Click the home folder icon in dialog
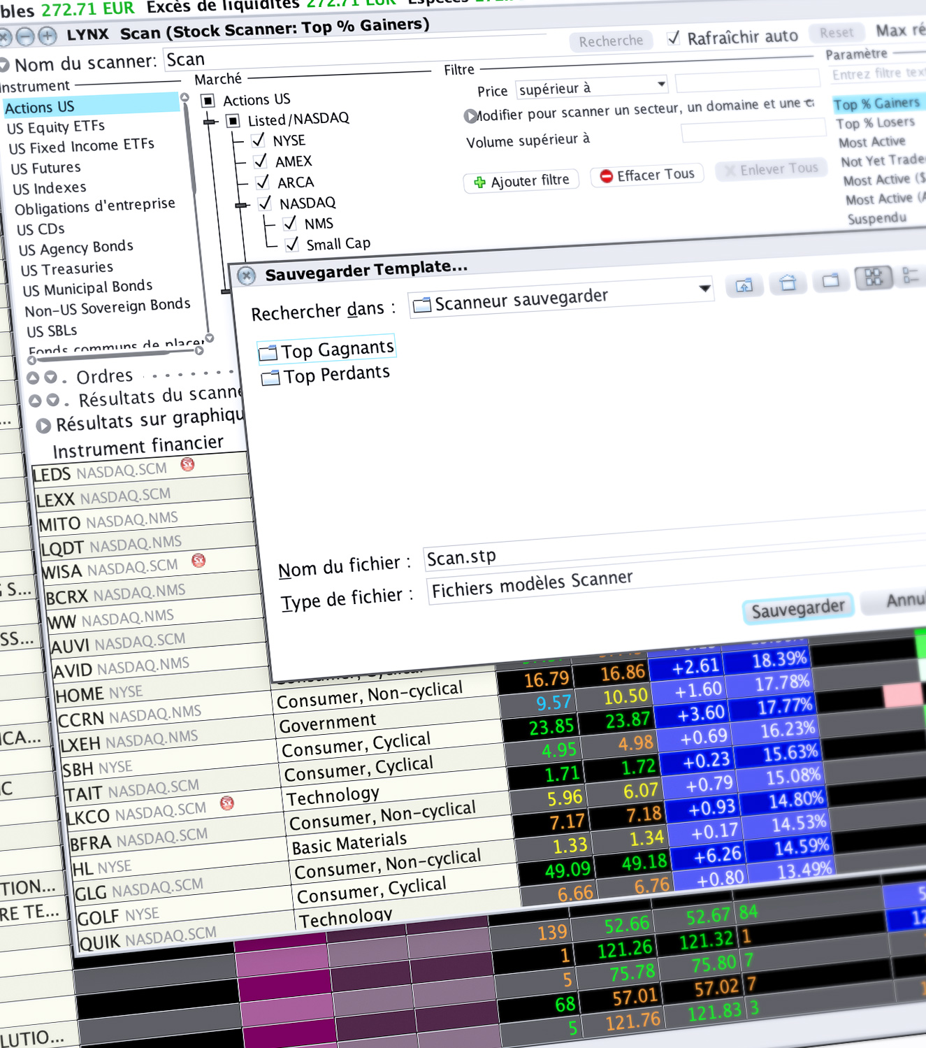Viewport: 926px width, 1048px height. pos(788,282)
